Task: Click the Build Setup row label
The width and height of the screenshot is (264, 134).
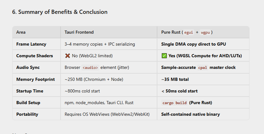Action: click(x=28, y=103)
